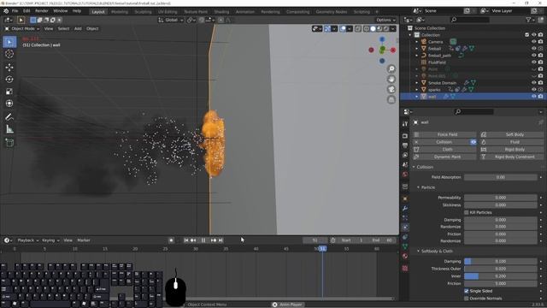Select solid viewport shading mode

point(373,28)
